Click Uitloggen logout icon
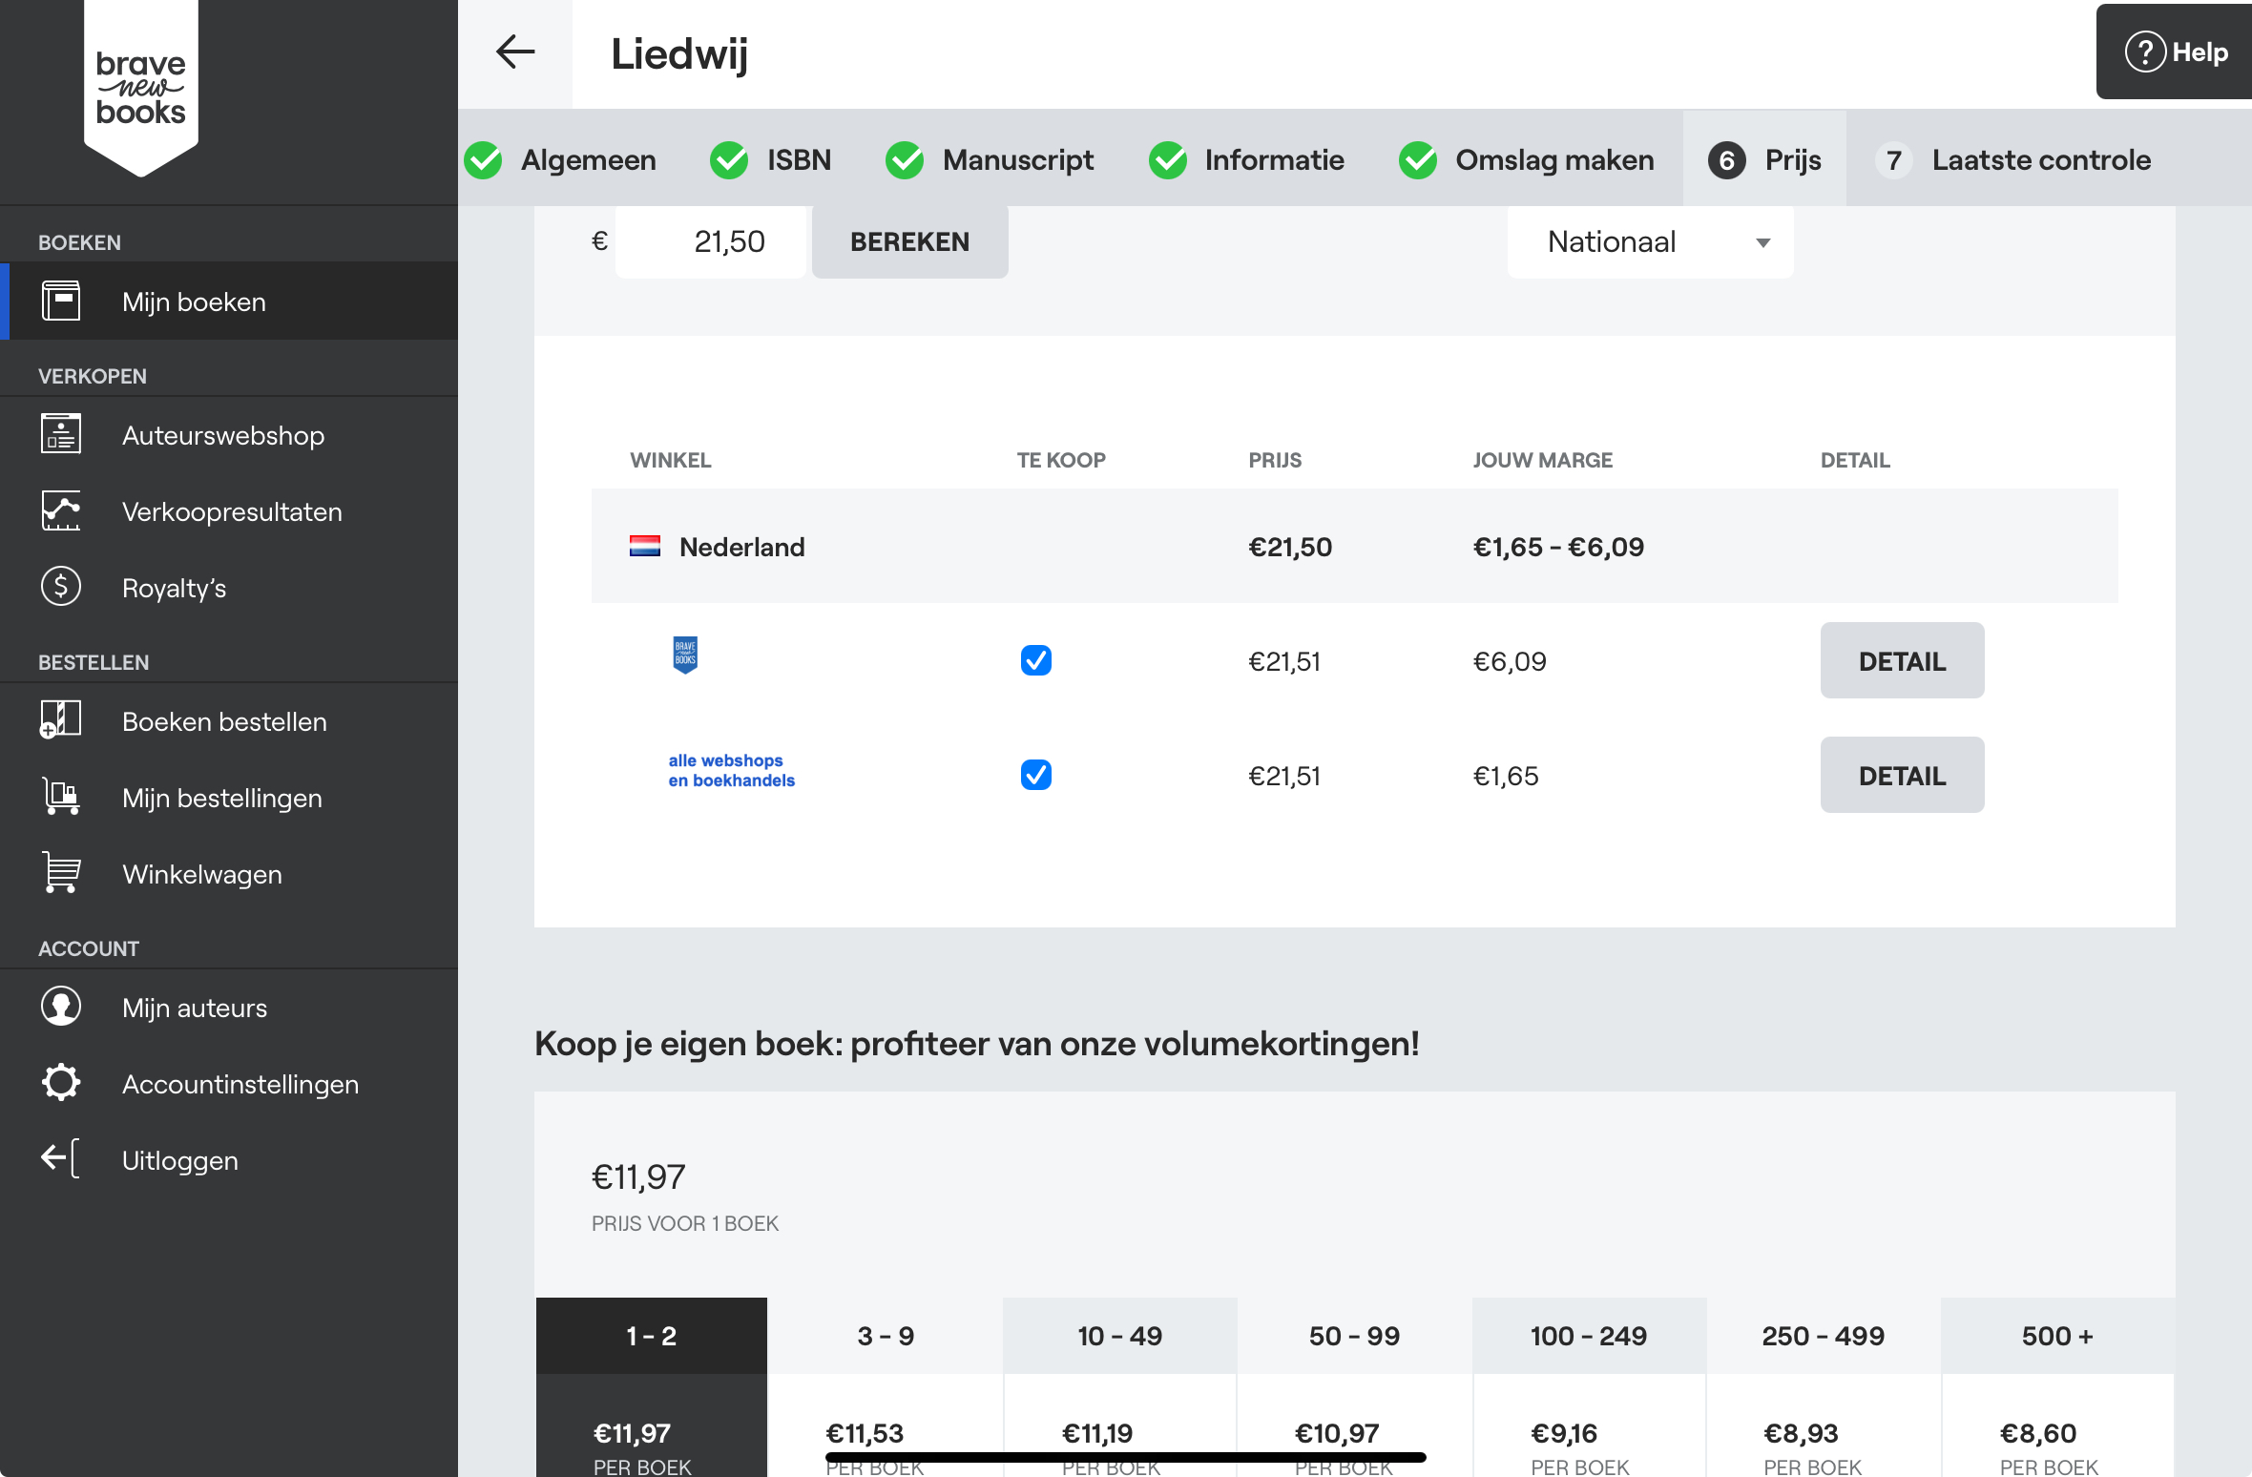This screenshot has width=2252, height=1477. pyautogui.click(x=61, y=1159)
